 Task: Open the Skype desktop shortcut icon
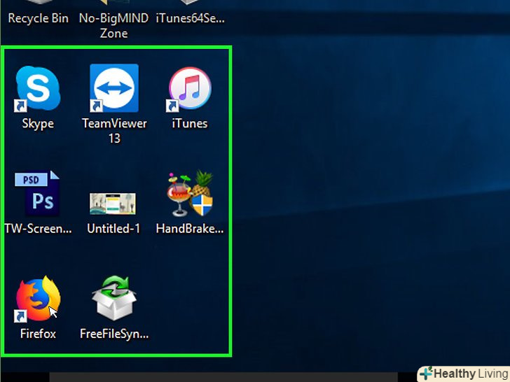pyautogui.click(x=38, y=88)
